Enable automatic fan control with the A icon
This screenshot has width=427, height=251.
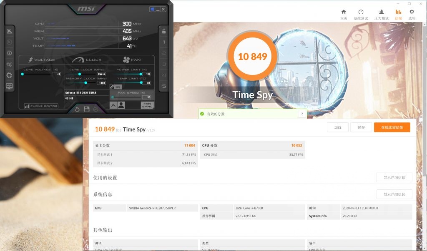113,105
